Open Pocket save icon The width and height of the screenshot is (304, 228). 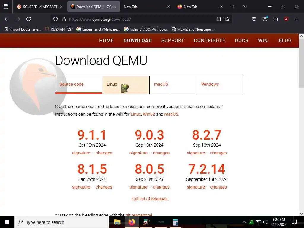(x=254, y=19)
